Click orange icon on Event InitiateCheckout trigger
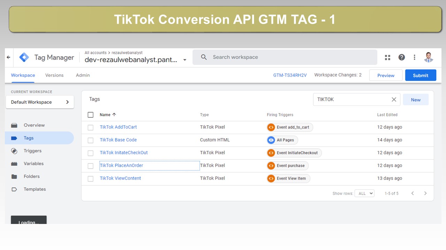 pos(271,153)
